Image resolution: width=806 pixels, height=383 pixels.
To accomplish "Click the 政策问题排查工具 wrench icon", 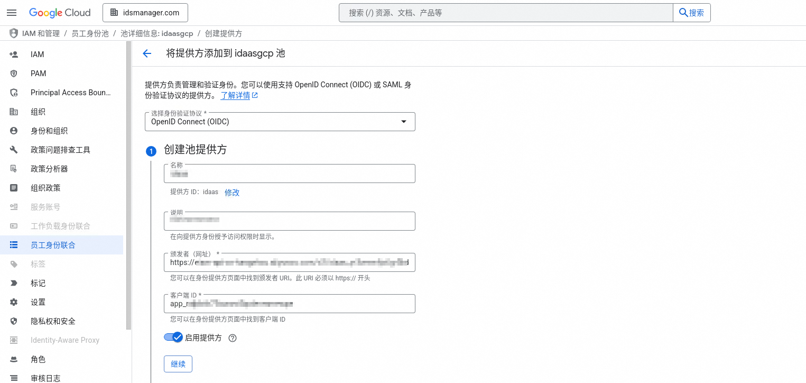I will (x=14, y=150).
